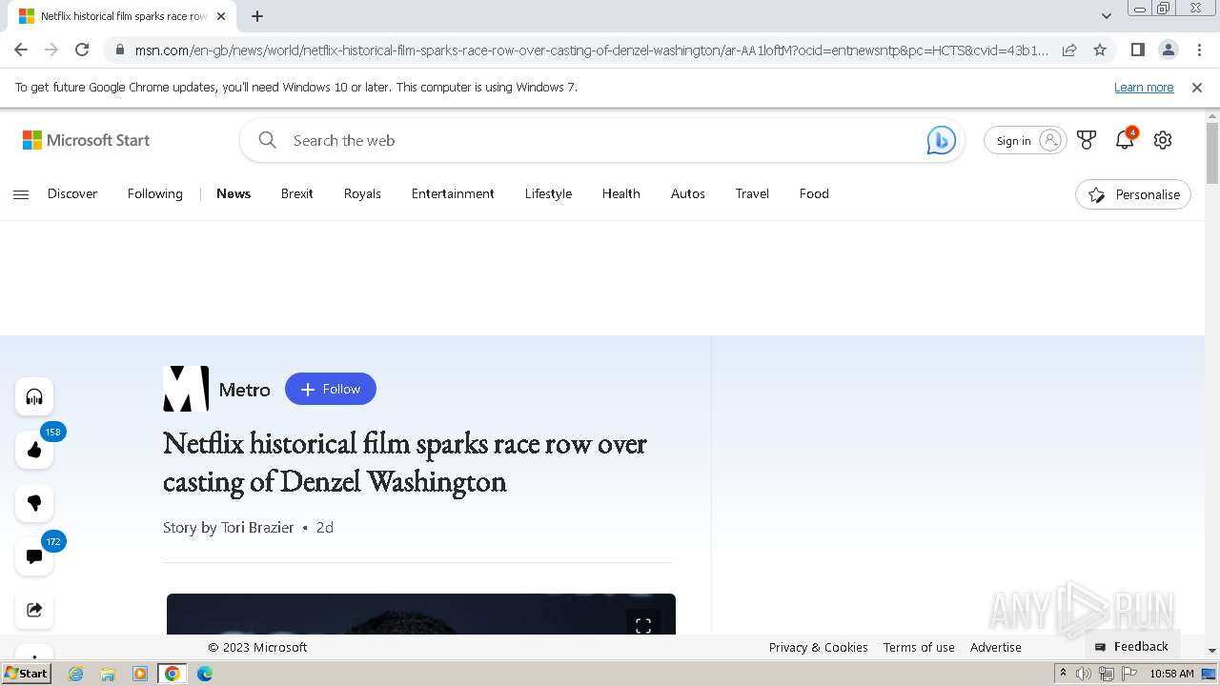Open the Advertise link

click(996, 647)
